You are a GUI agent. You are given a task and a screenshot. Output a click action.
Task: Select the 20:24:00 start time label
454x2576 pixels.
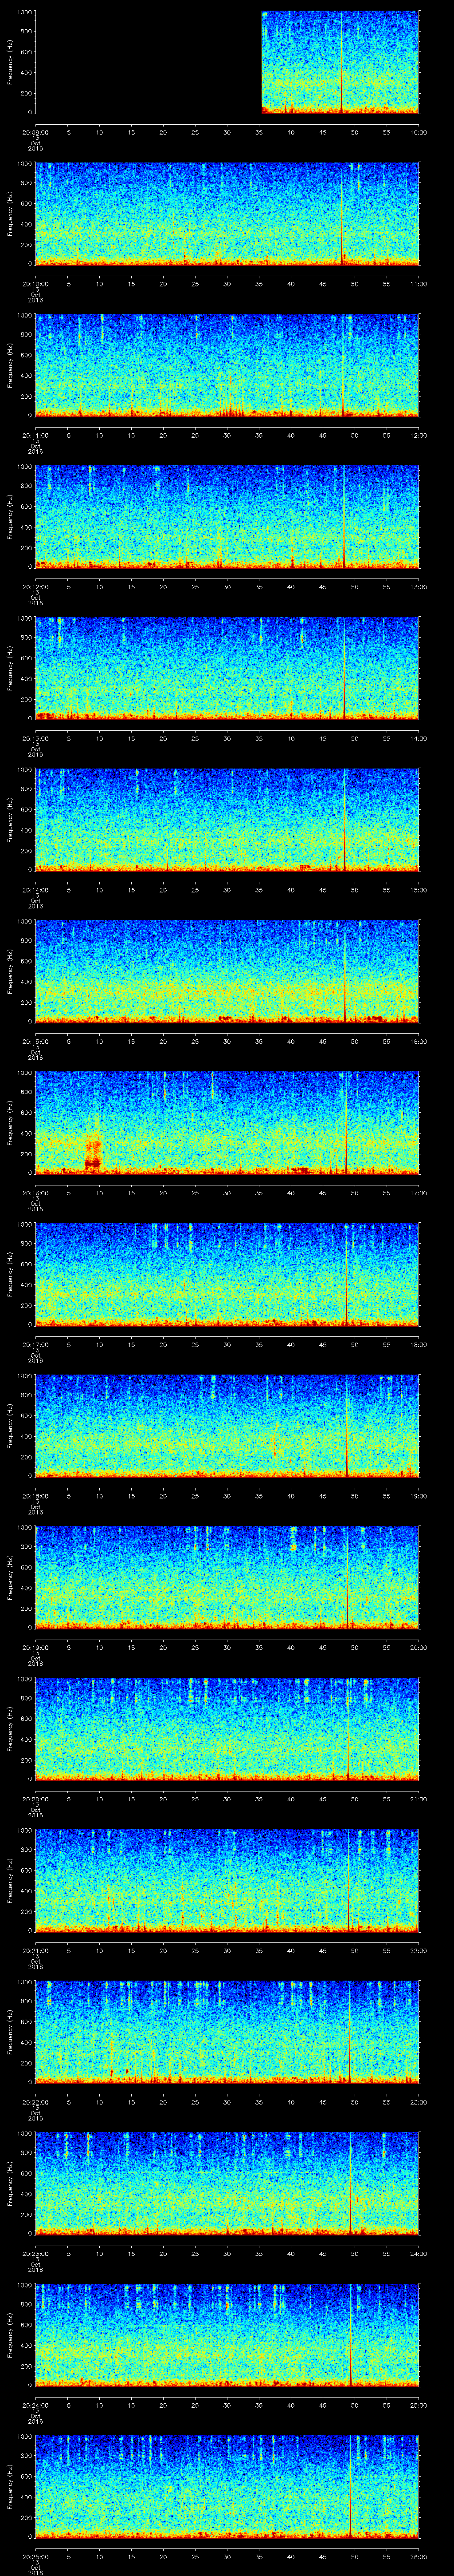(36, 2405)
